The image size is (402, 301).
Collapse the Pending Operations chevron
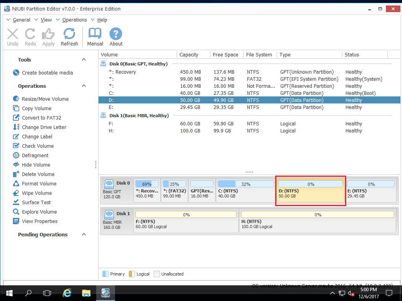pos(84,234)
